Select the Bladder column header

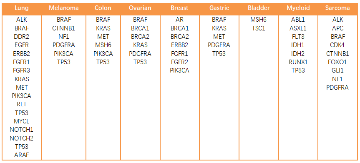coord(259,8)
